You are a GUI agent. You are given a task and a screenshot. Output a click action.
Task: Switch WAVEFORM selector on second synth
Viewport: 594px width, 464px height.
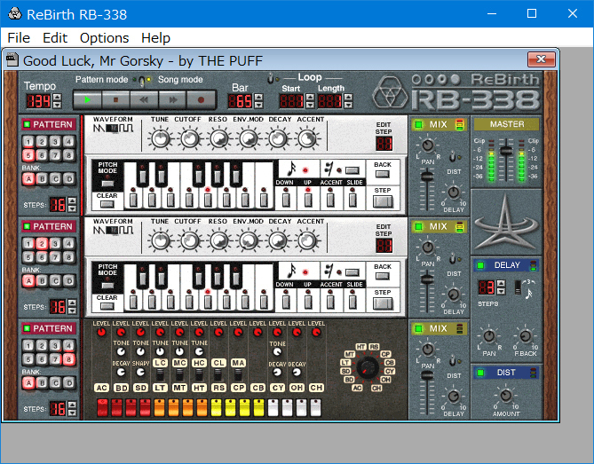pos(114,230)
